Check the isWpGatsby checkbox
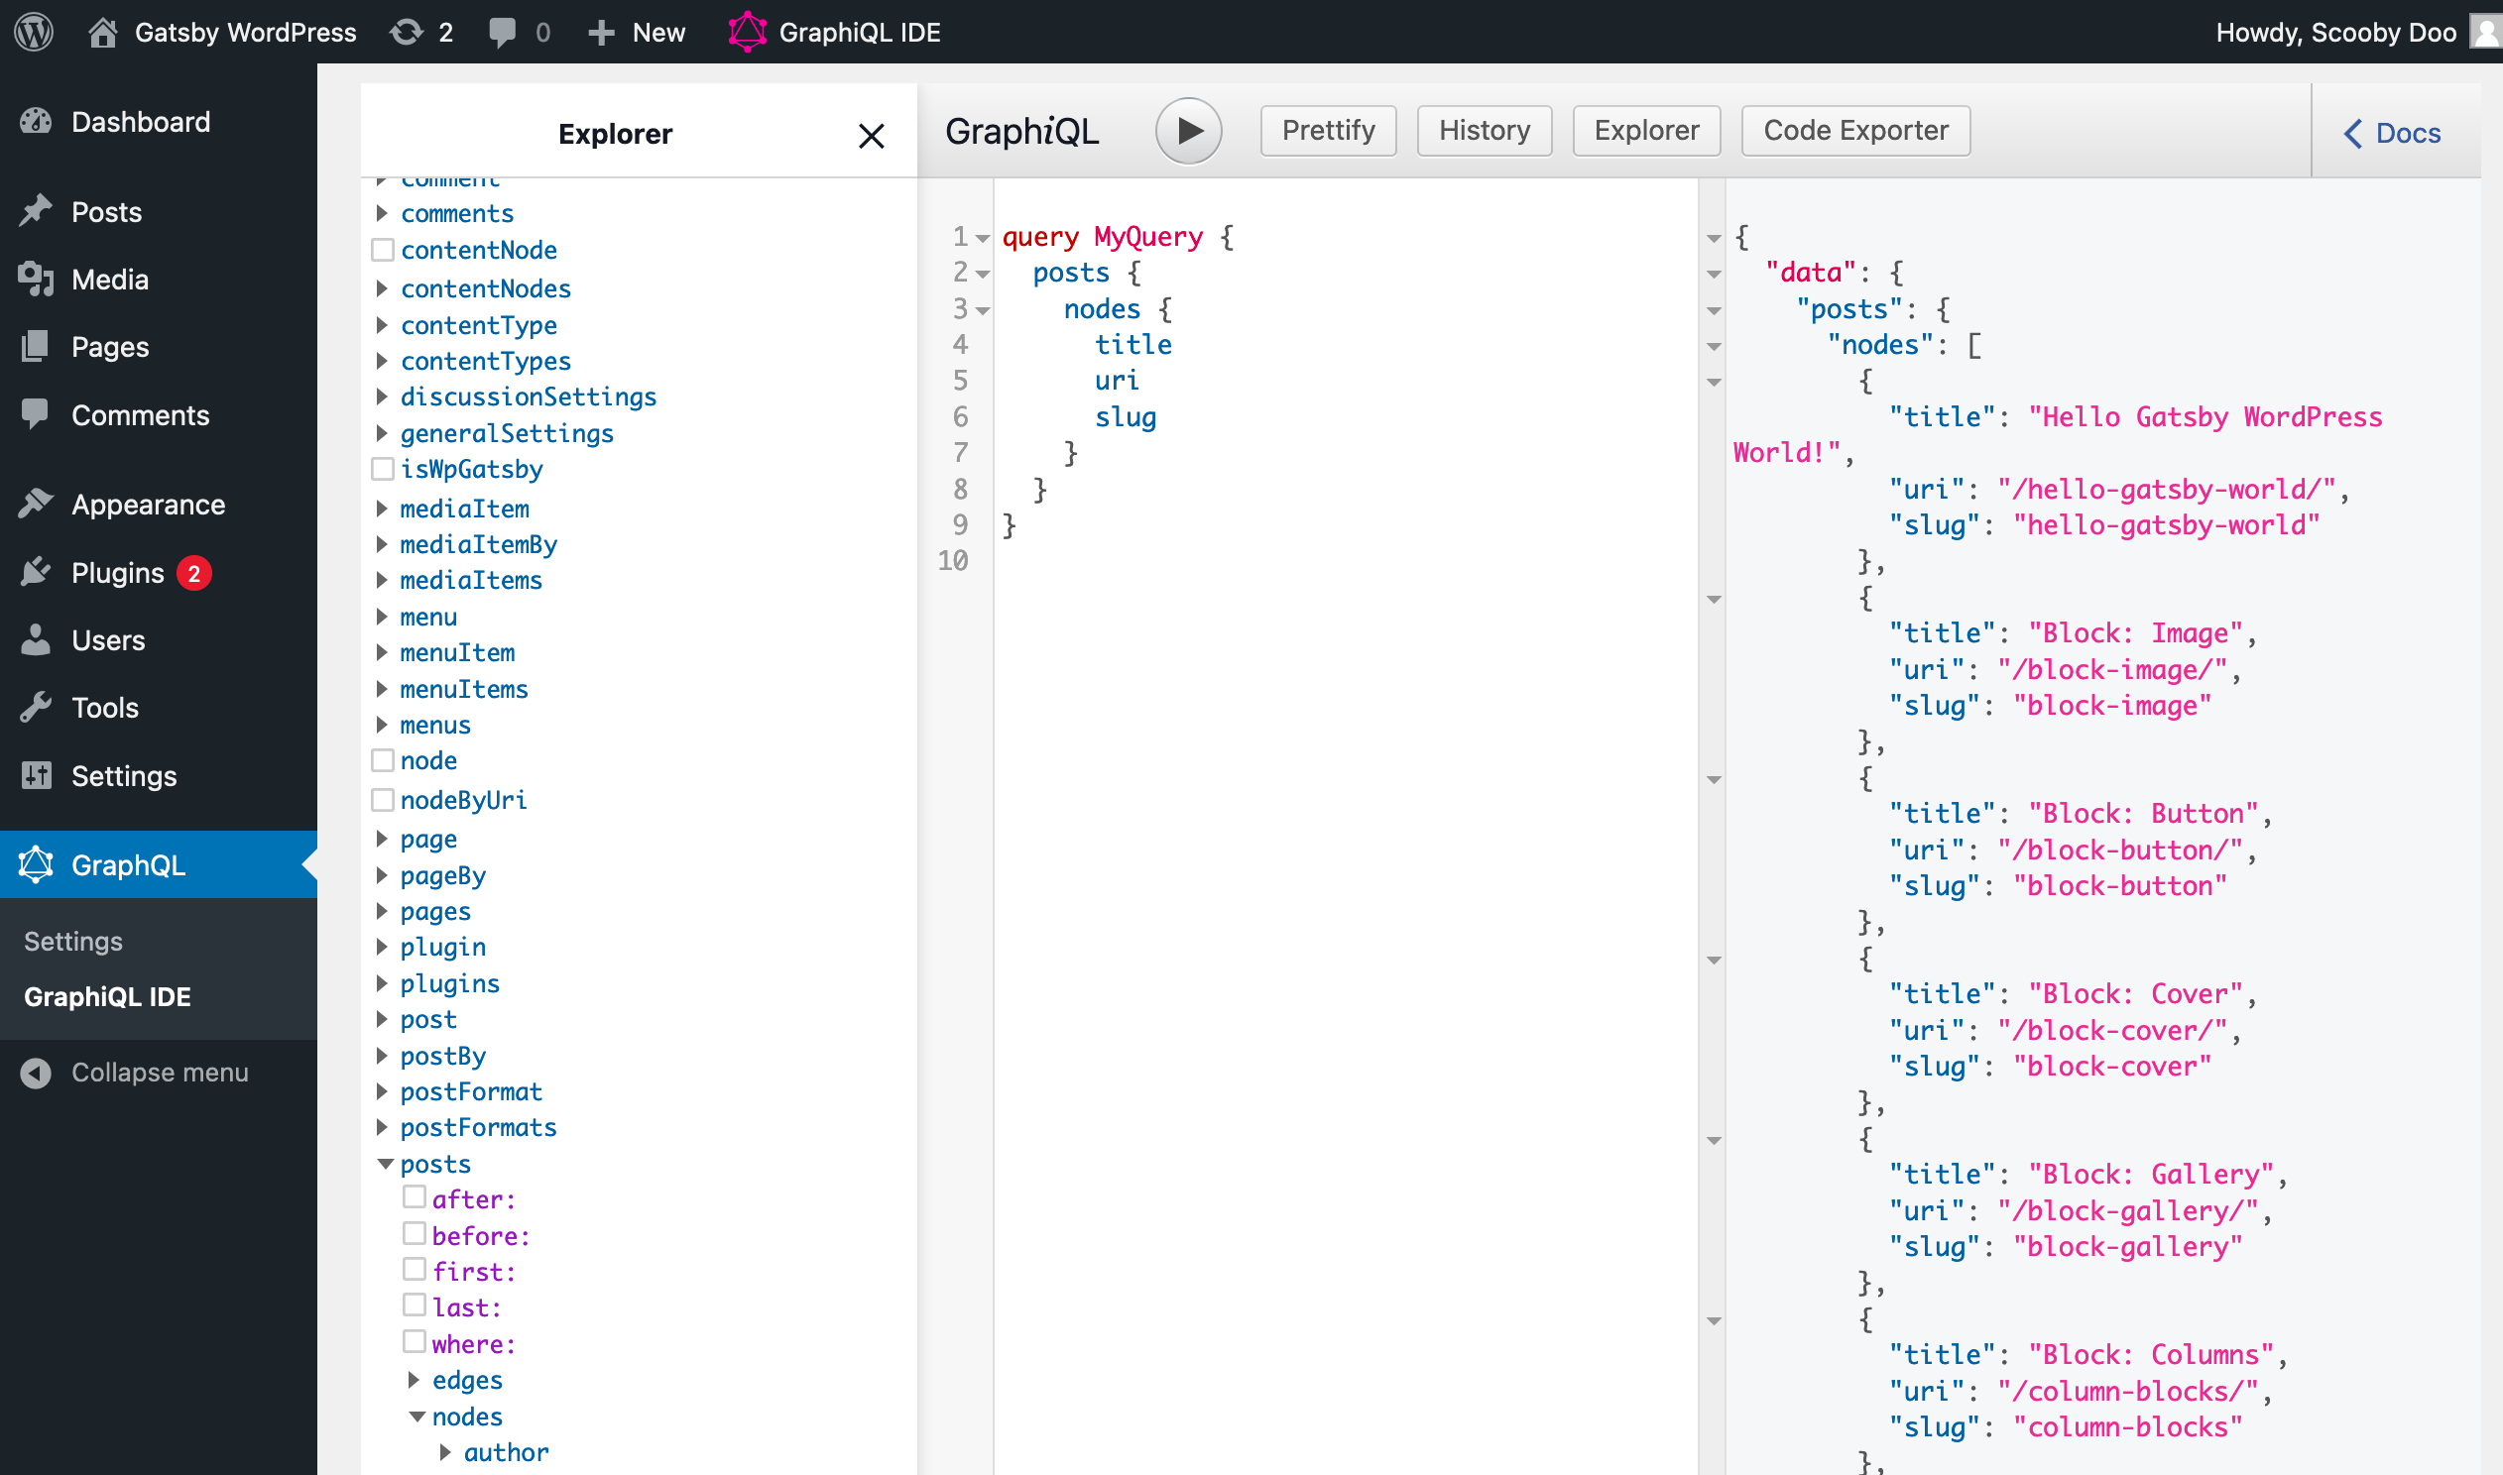The height and width of the screenshot is (1475, 2503). point(383,468)
